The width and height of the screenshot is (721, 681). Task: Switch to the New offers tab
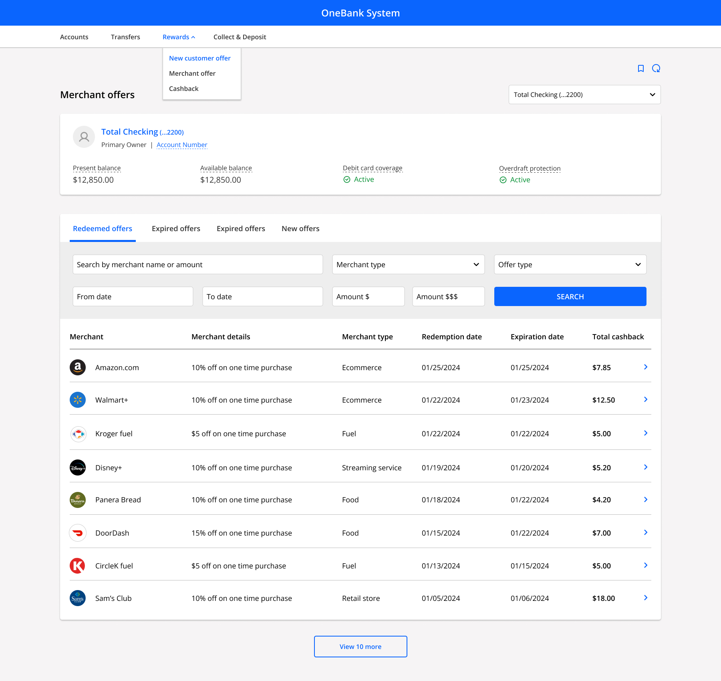coord(300,228)
